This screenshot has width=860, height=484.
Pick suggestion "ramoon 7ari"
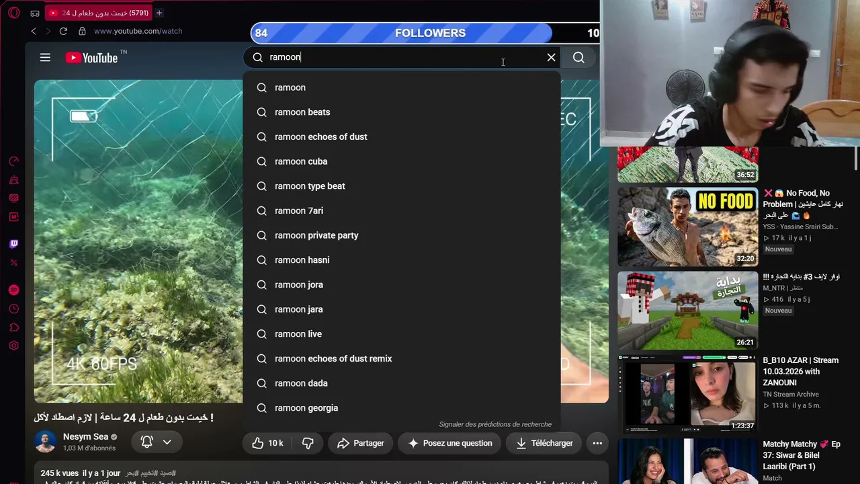click(402, 210)
